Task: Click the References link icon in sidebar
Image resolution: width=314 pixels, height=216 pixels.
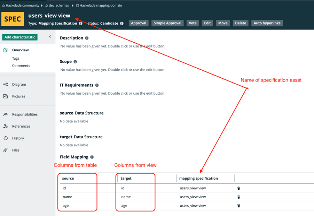Action: (x=6, y=126)
